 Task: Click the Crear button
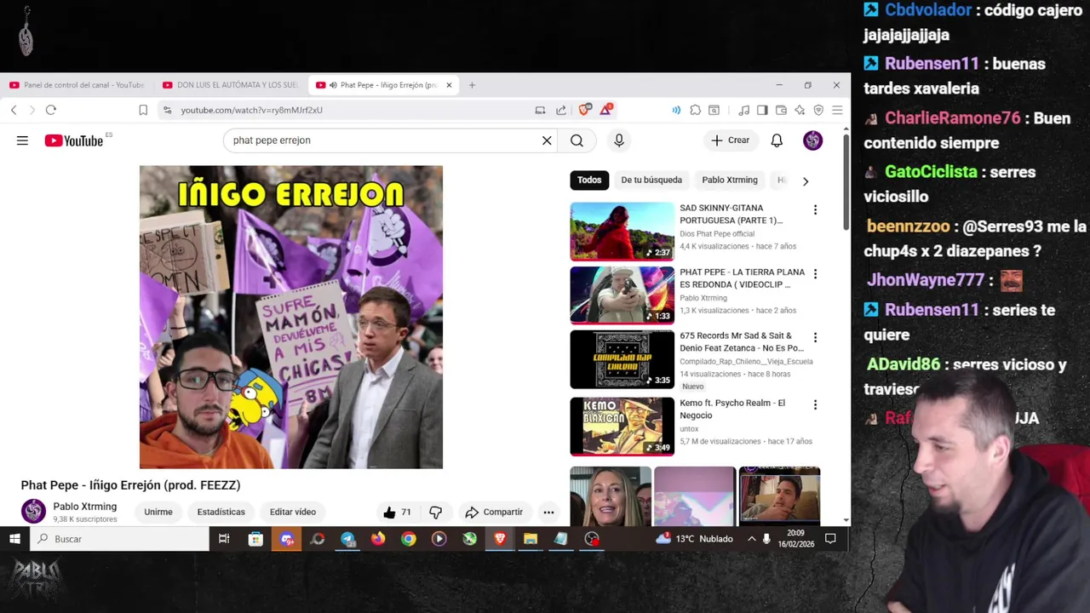[x=731, y=140]
